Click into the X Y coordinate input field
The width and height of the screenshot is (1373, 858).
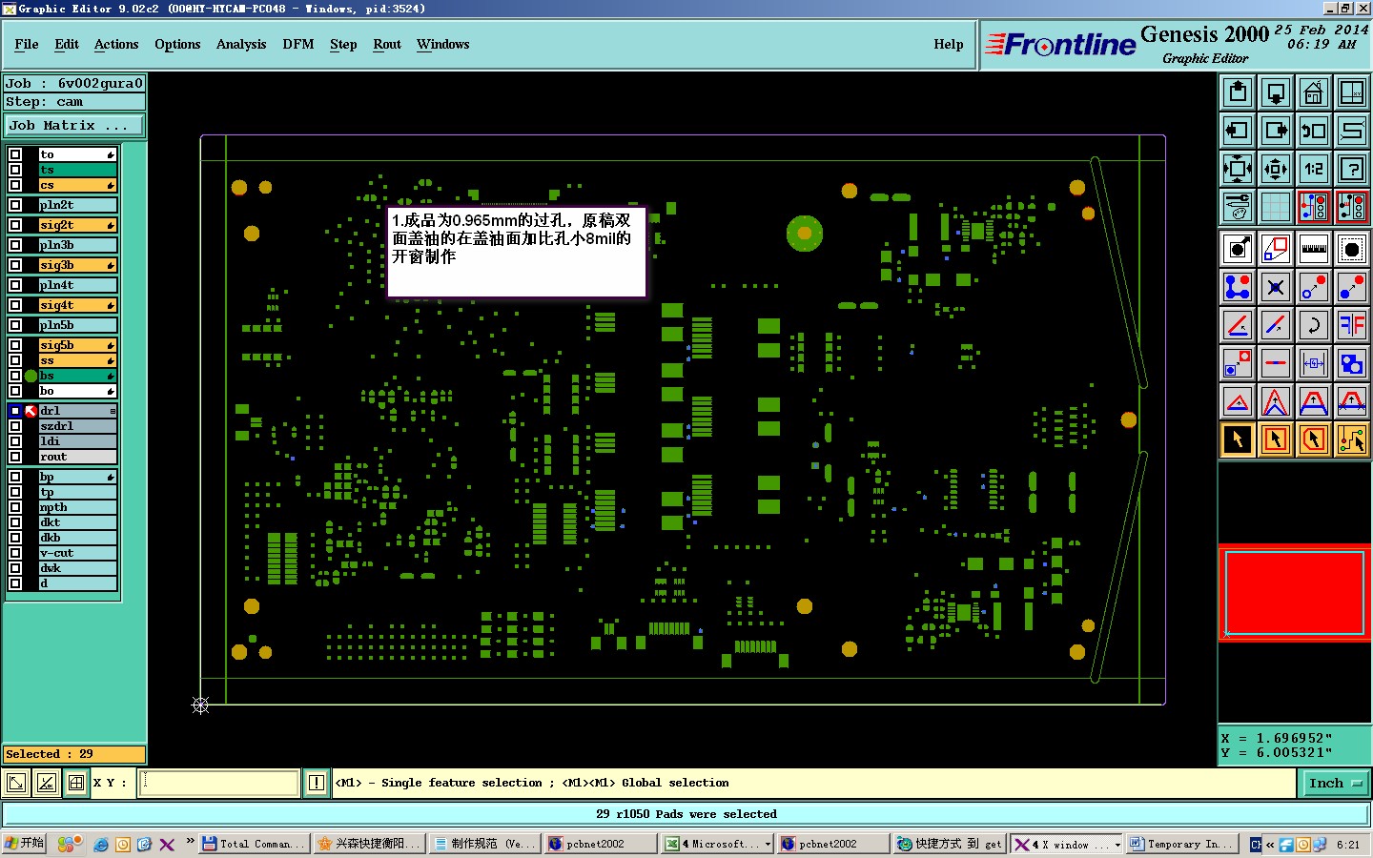(219, 784)
